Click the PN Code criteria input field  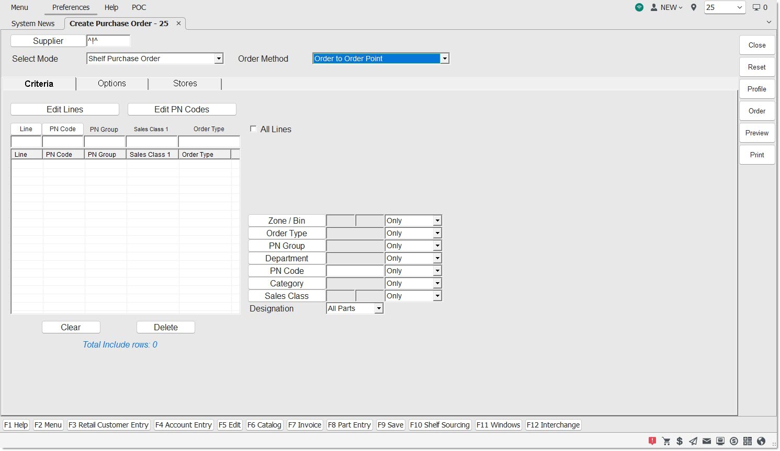(355, 271)
